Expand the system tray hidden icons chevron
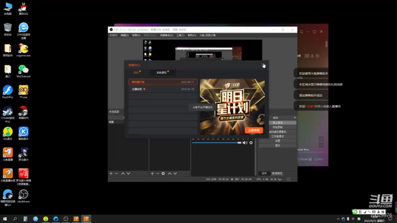Screen dimensions: 397x223 tap(338, 219)
